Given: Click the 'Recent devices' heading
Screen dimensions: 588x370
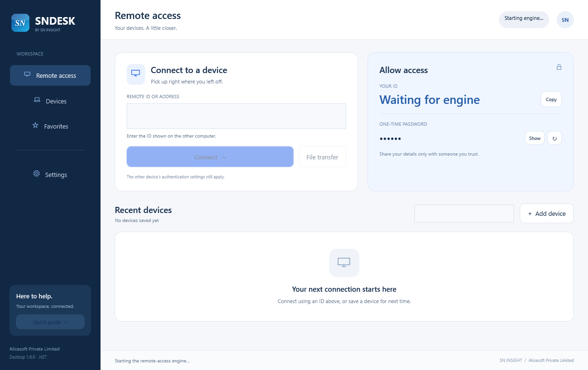Looking at the screenshot, I should tap(143, 210).
